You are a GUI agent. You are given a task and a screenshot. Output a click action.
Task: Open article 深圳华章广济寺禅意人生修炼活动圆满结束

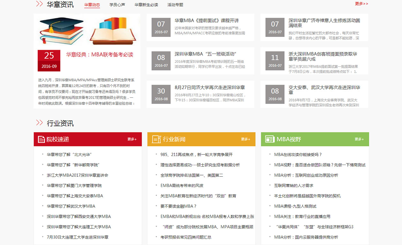[x=324, y=23]
